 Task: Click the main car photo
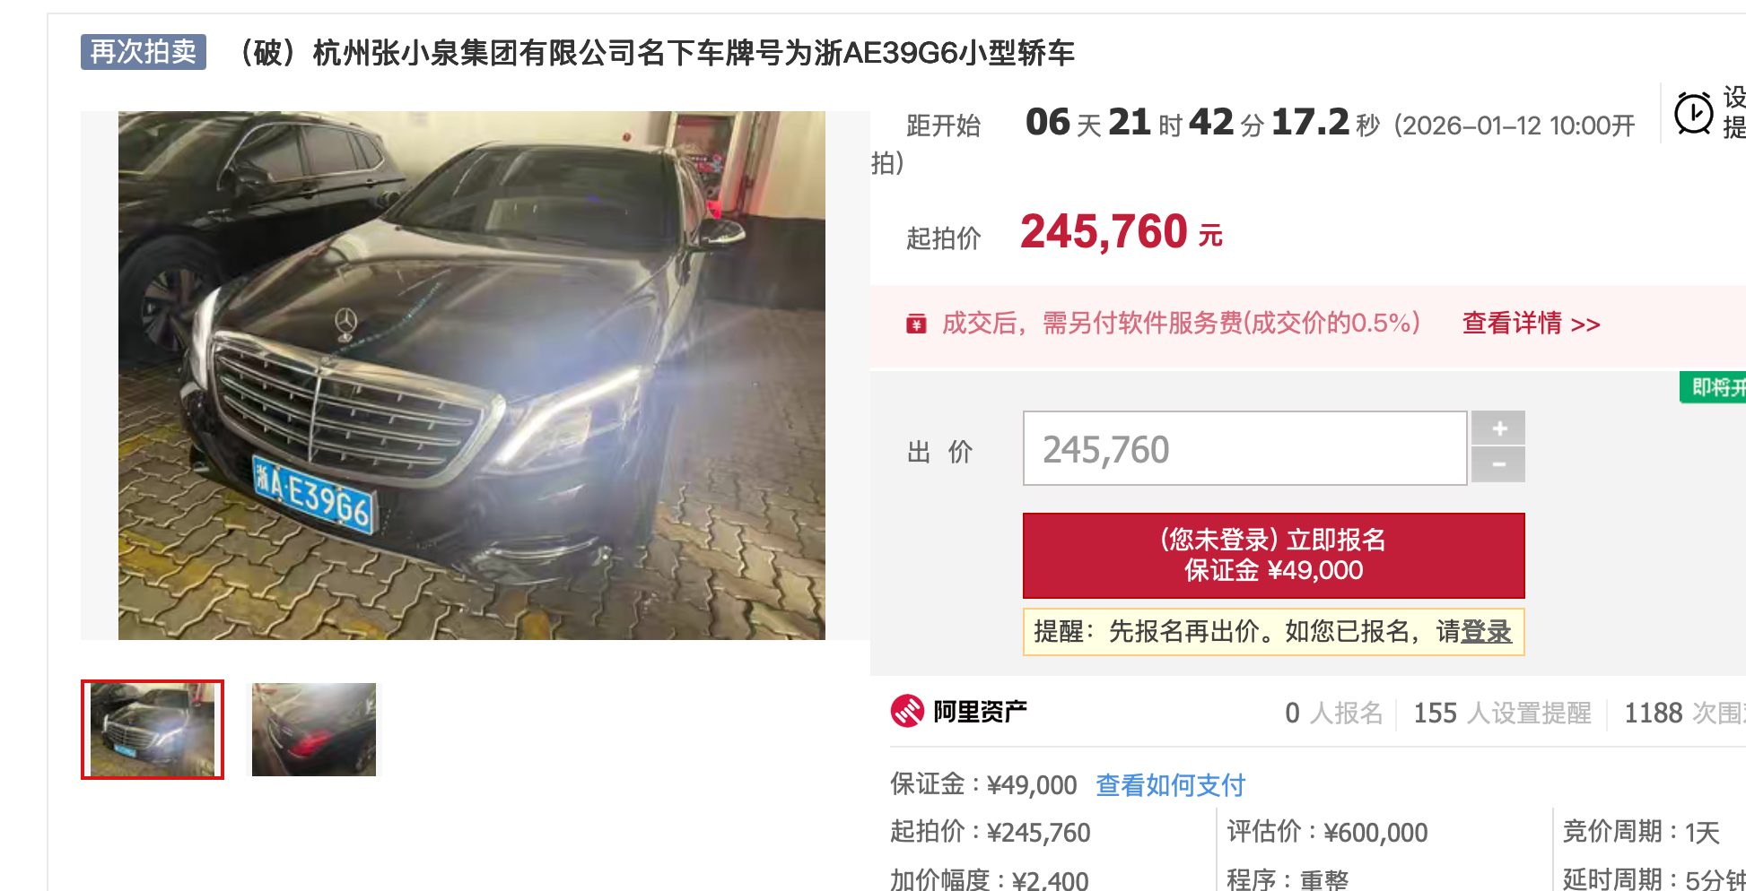click(471, 375)
